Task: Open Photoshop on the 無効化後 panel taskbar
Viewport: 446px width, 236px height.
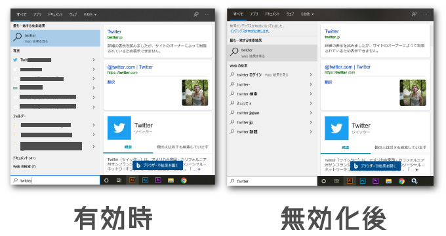Action: 363,181
